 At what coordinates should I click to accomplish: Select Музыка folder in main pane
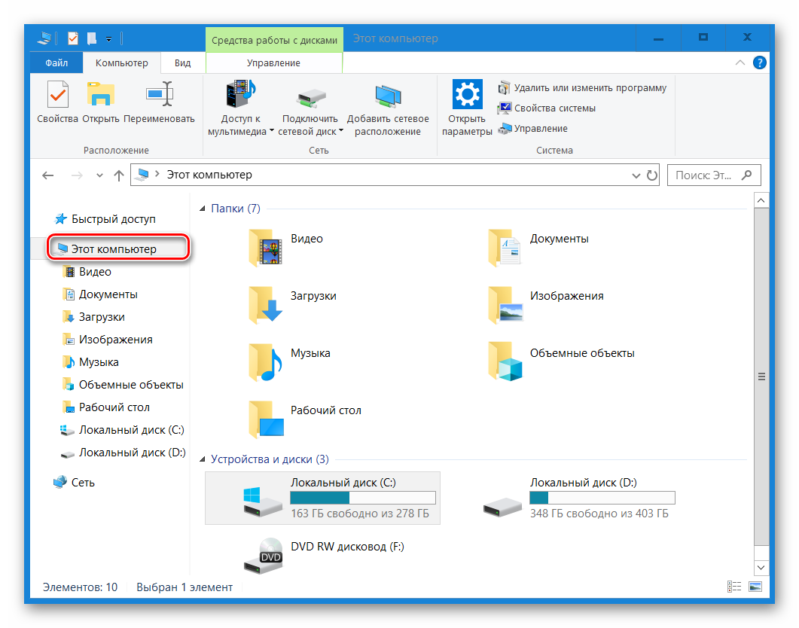point(289,362)
